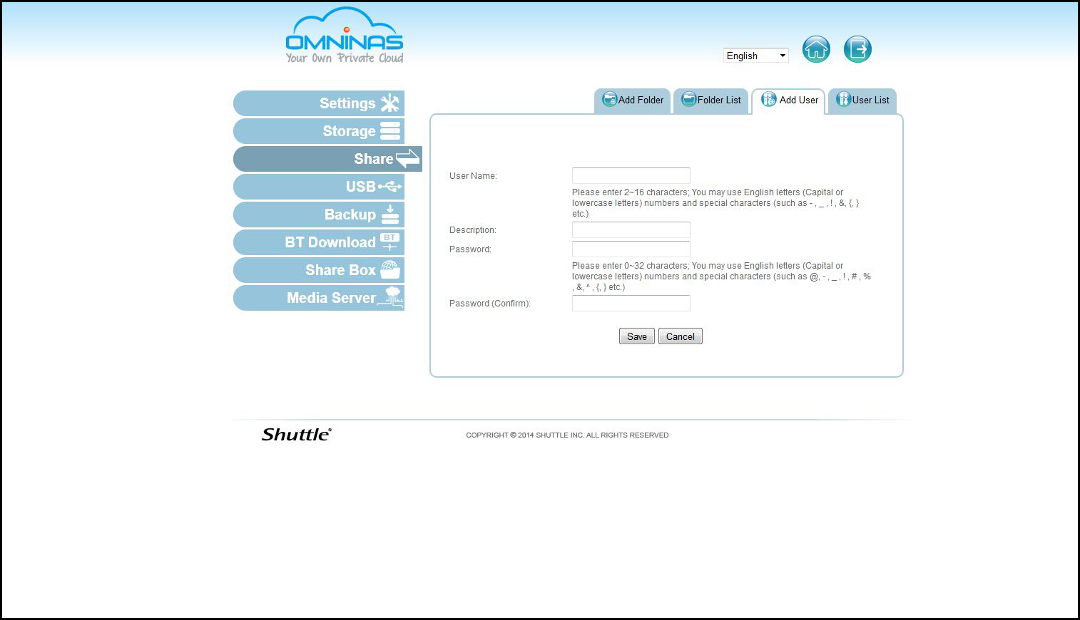Open the English language dropdown
Screen dimensions: 1080x620
point(755,56)
